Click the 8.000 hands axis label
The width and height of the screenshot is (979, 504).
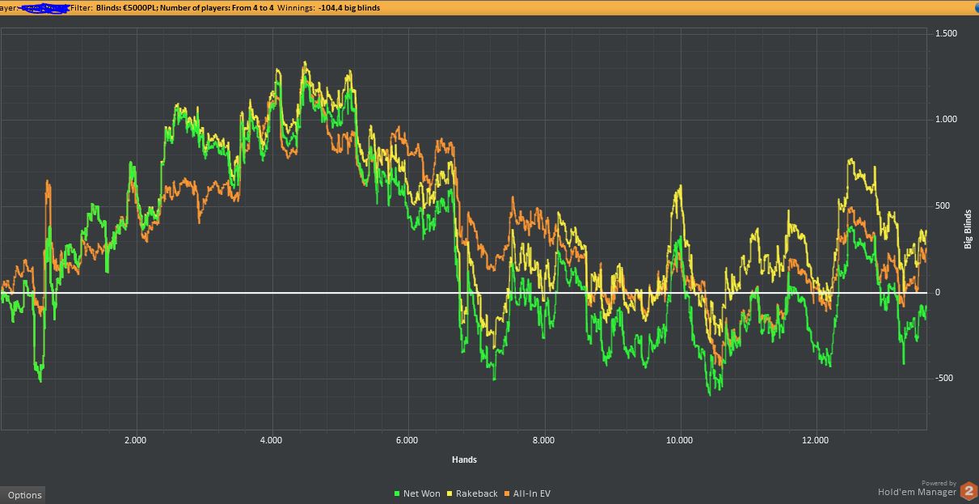tap(543, 441)
